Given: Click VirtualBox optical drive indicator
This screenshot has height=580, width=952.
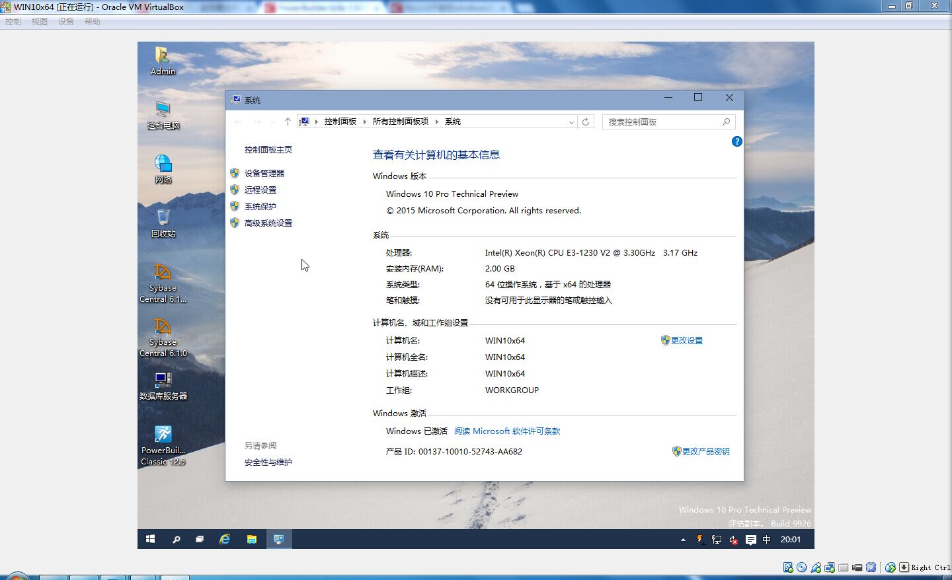Looking at the screenshot, I should tap(801, 567).
